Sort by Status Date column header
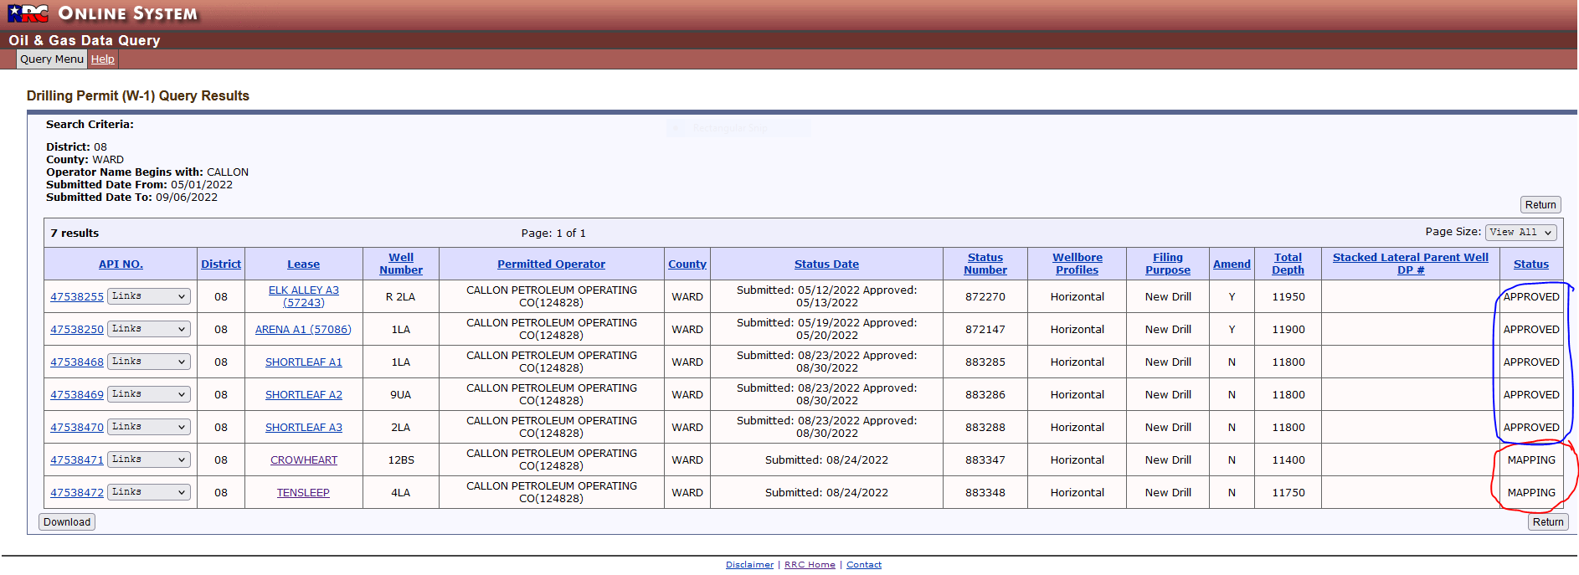This screenshot has height=575, width=1579. [x=826, y=264]
